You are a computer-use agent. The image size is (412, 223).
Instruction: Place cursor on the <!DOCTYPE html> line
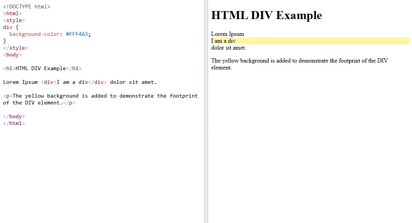pos(26,6)
